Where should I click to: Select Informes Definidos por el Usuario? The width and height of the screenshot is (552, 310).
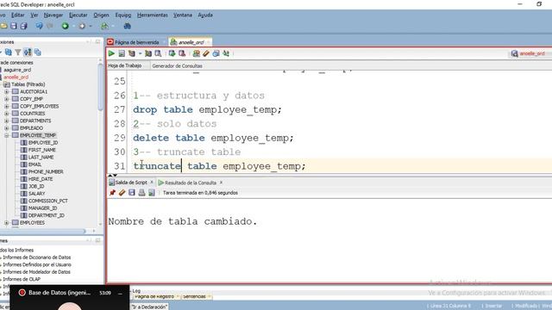[37, 264]
